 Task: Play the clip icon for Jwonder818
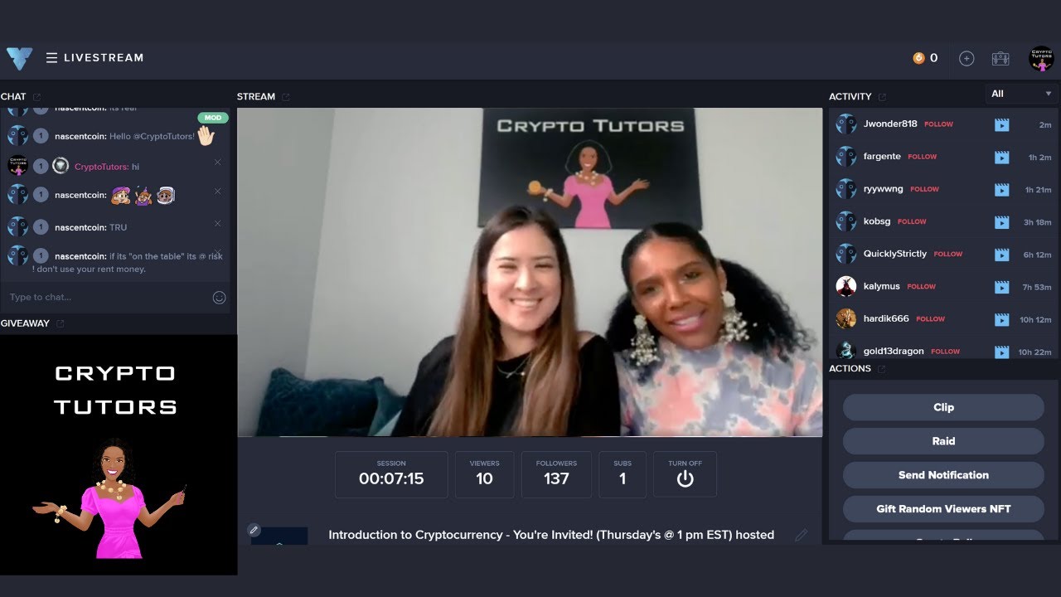point(1001,124)
